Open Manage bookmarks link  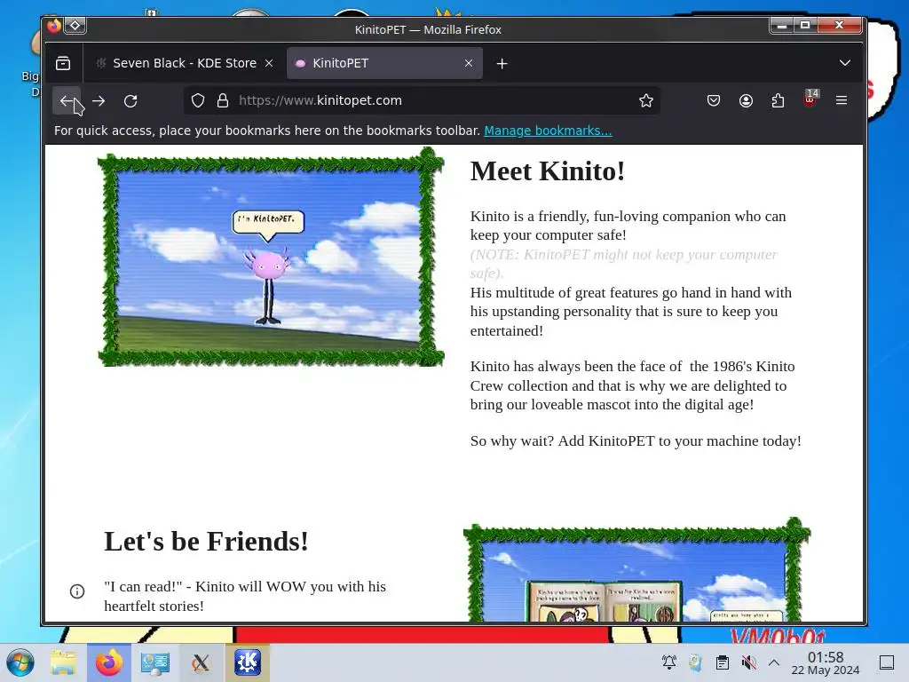(548, 131)
